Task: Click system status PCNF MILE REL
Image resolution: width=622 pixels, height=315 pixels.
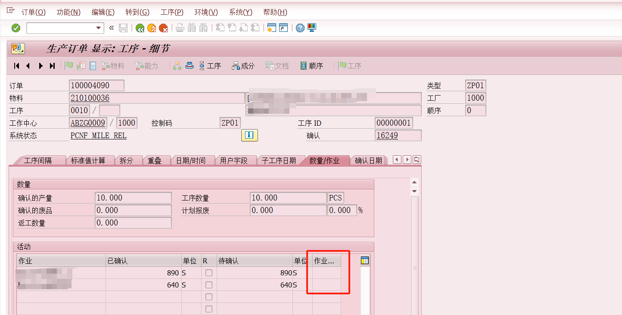Action: click(x=99, y=136)
